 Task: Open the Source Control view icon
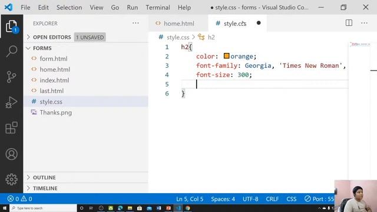coord(12,77)
